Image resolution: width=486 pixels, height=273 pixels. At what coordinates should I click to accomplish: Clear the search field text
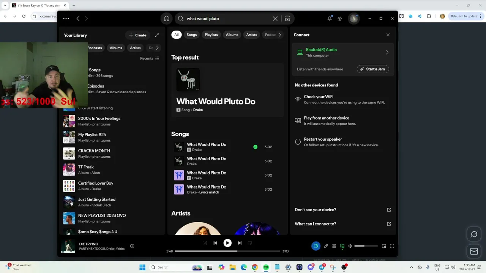tap(275, 19)
